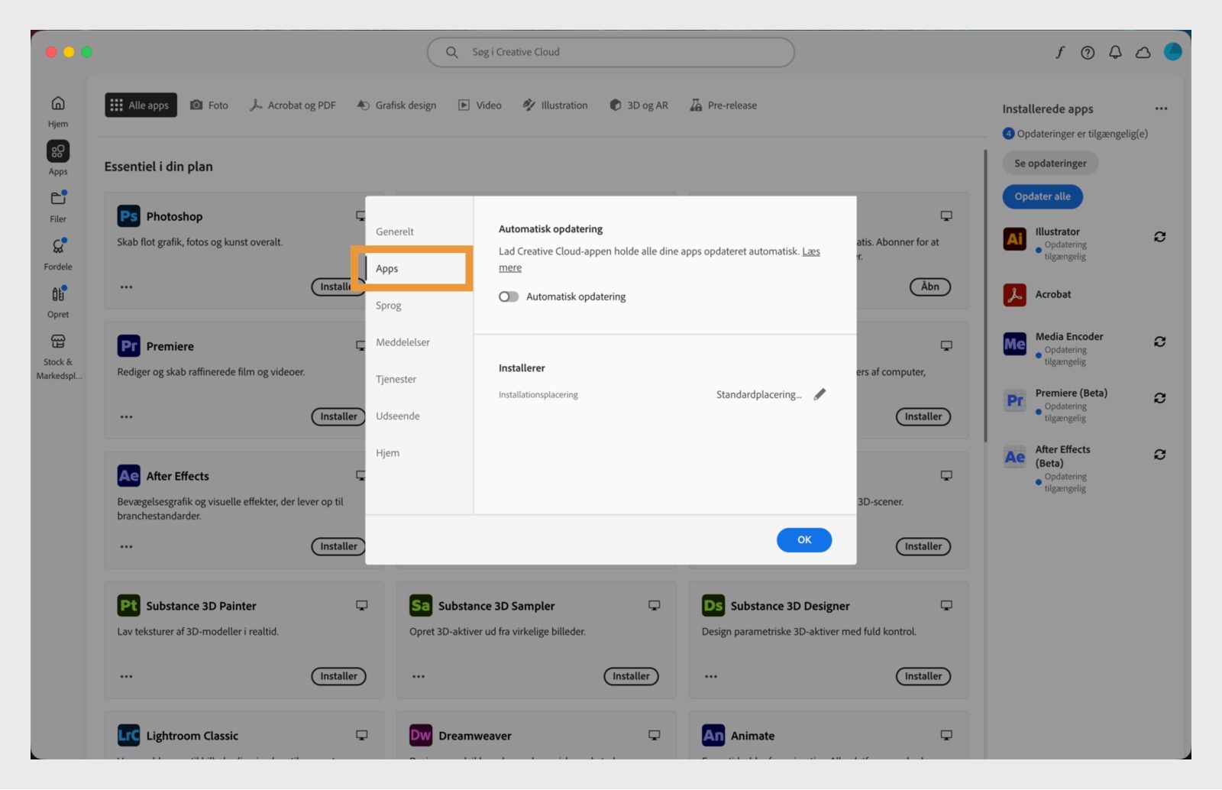
Task: Click update icon next to After Effects (Beta)
Action: 1159,455
